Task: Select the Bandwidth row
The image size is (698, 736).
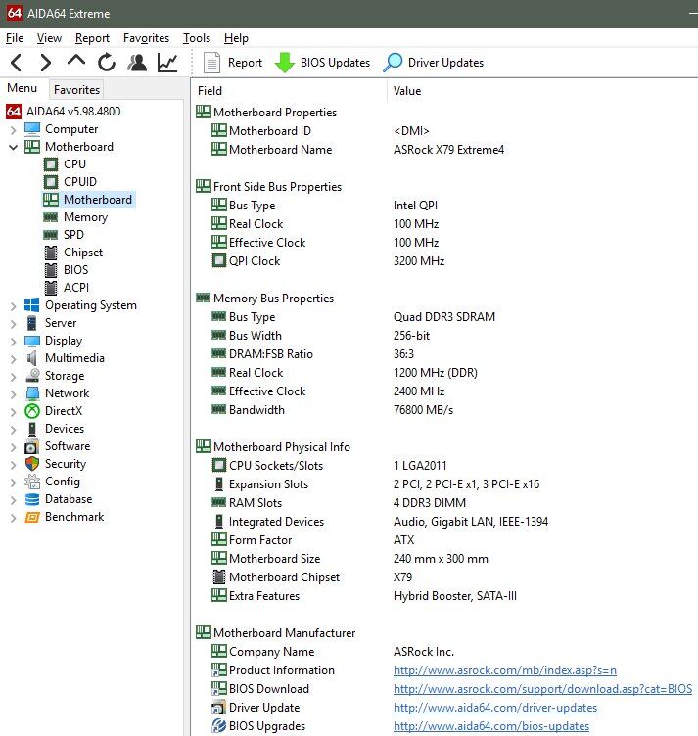Action: [444, 410]
